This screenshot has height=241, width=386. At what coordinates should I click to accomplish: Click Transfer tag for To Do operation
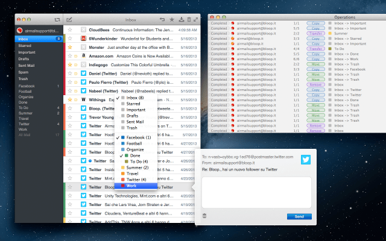[315, 49]
